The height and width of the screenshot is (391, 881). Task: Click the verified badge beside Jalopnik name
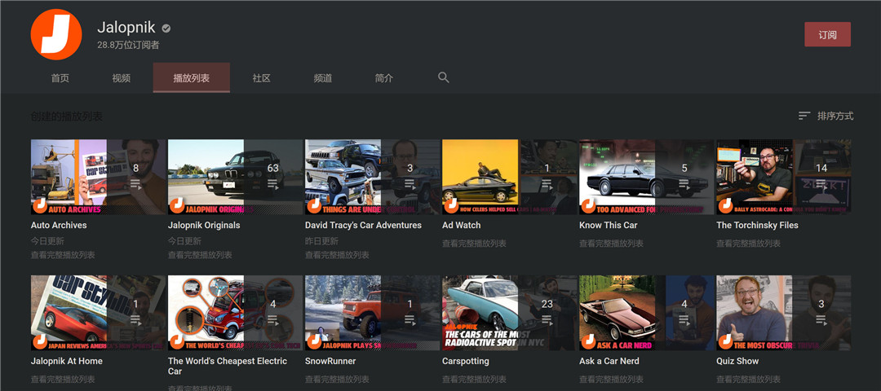click(166, 29)
